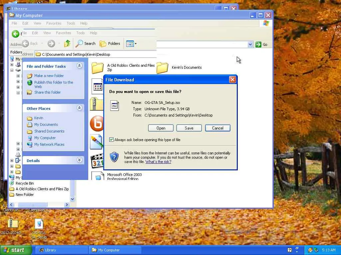
Task: Close the File Download dialog
Action: [232, 80]
